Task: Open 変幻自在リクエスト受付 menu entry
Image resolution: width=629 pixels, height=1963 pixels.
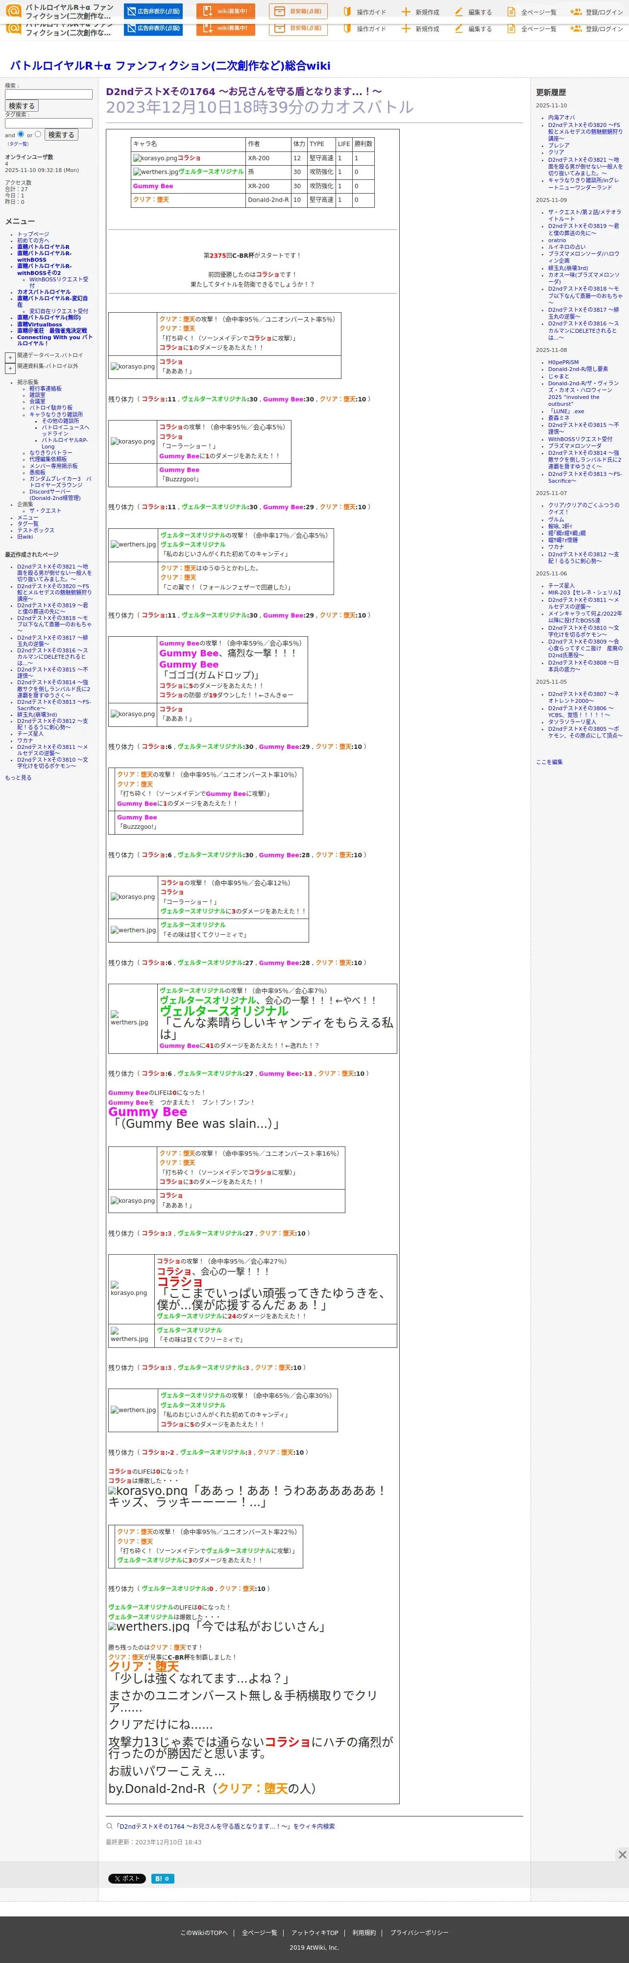Action: pyautogui.click(x=59, y=311)
